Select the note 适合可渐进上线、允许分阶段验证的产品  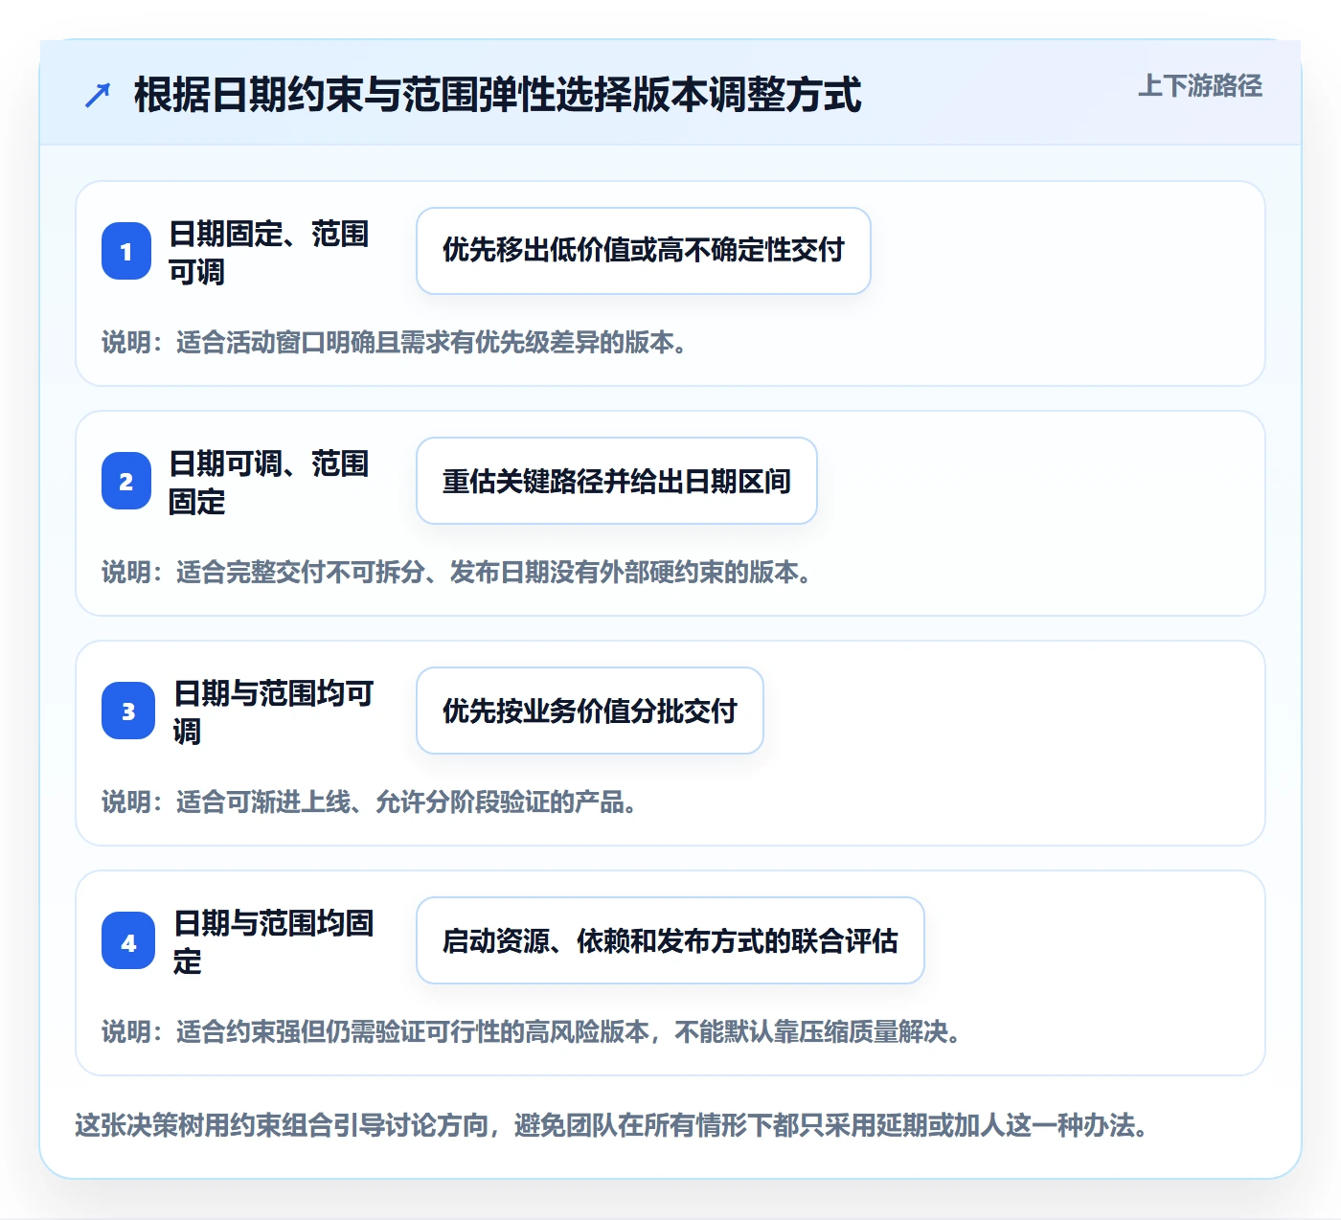(x=370, y=802)
